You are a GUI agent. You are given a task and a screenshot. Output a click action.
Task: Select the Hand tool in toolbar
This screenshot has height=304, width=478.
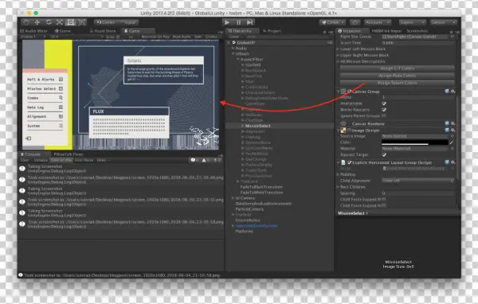tap(26, 22)
